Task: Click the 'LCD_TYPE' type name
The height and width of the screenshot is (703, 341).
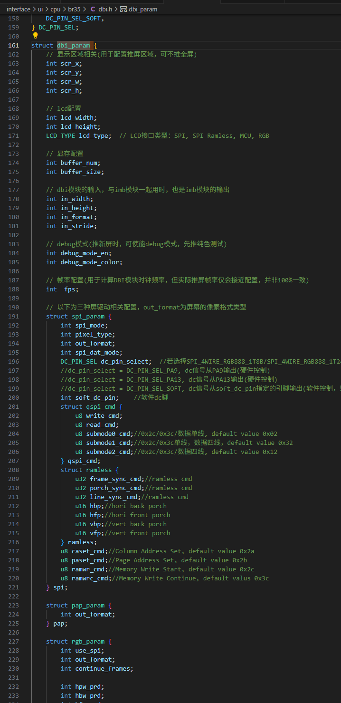Action: click(60, 136)
